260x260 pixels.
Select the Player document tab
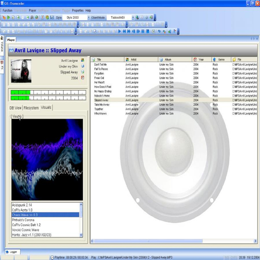[11, 40]
